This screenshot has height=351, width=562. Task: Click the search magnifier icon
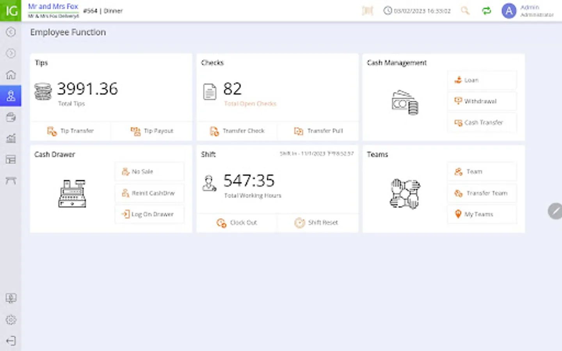465,11
